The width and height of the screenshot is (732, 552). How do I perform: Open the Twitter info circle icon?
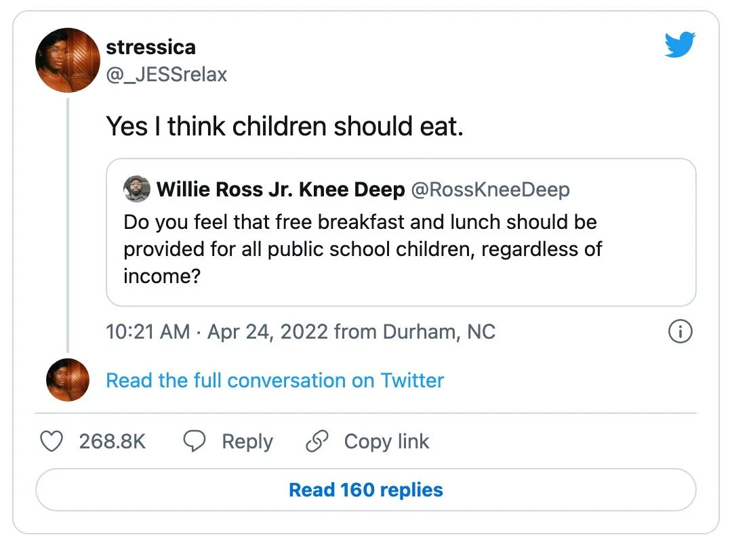(x=680, y=332)
